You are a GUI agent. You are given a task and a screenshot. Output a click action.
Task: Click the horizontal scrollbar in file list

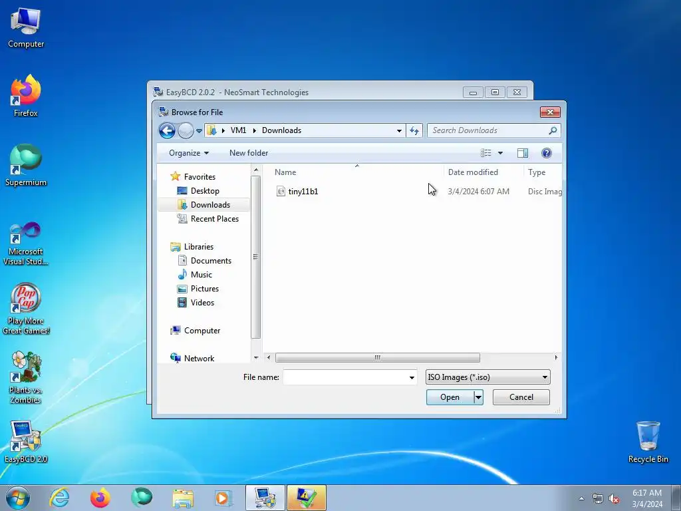[378, 357]
